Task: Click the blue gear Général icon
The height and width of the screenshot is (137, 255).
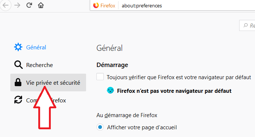Action: (18, 47)
